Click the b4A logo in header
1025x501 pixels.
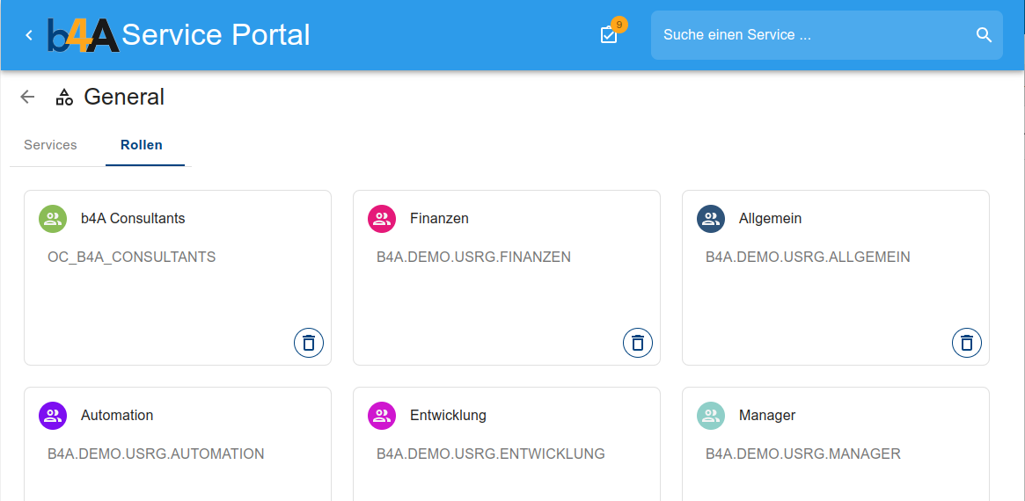(x=84, y=35)
